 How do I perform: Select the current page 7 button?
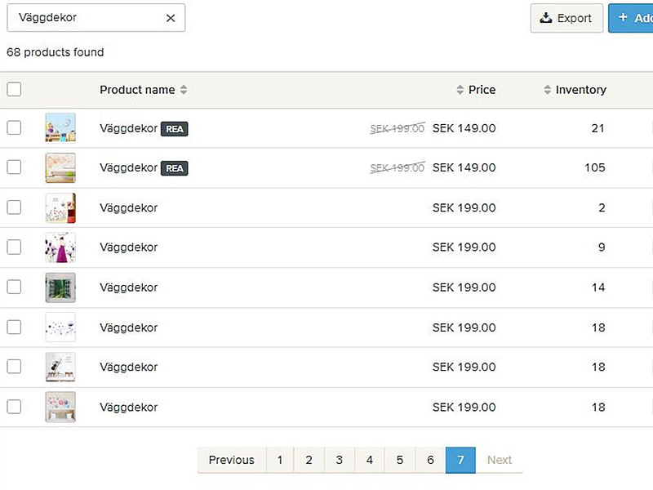click(x=460, y=460)
